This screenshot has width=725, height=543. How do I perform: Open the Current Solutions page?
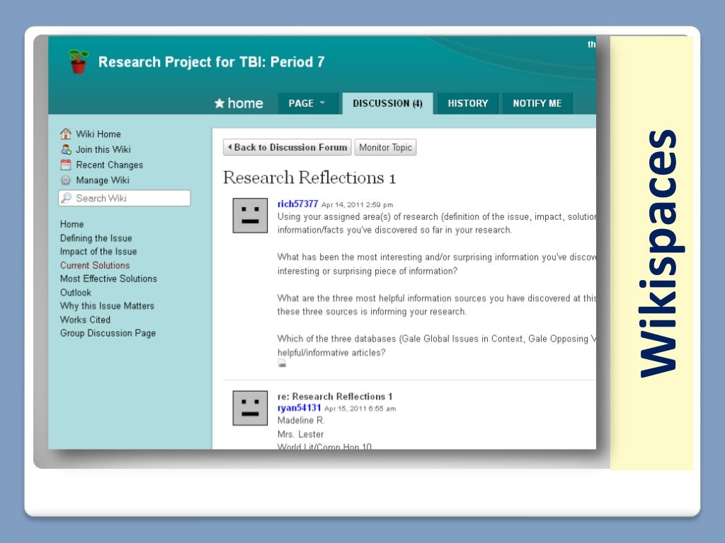pos(95,265)
